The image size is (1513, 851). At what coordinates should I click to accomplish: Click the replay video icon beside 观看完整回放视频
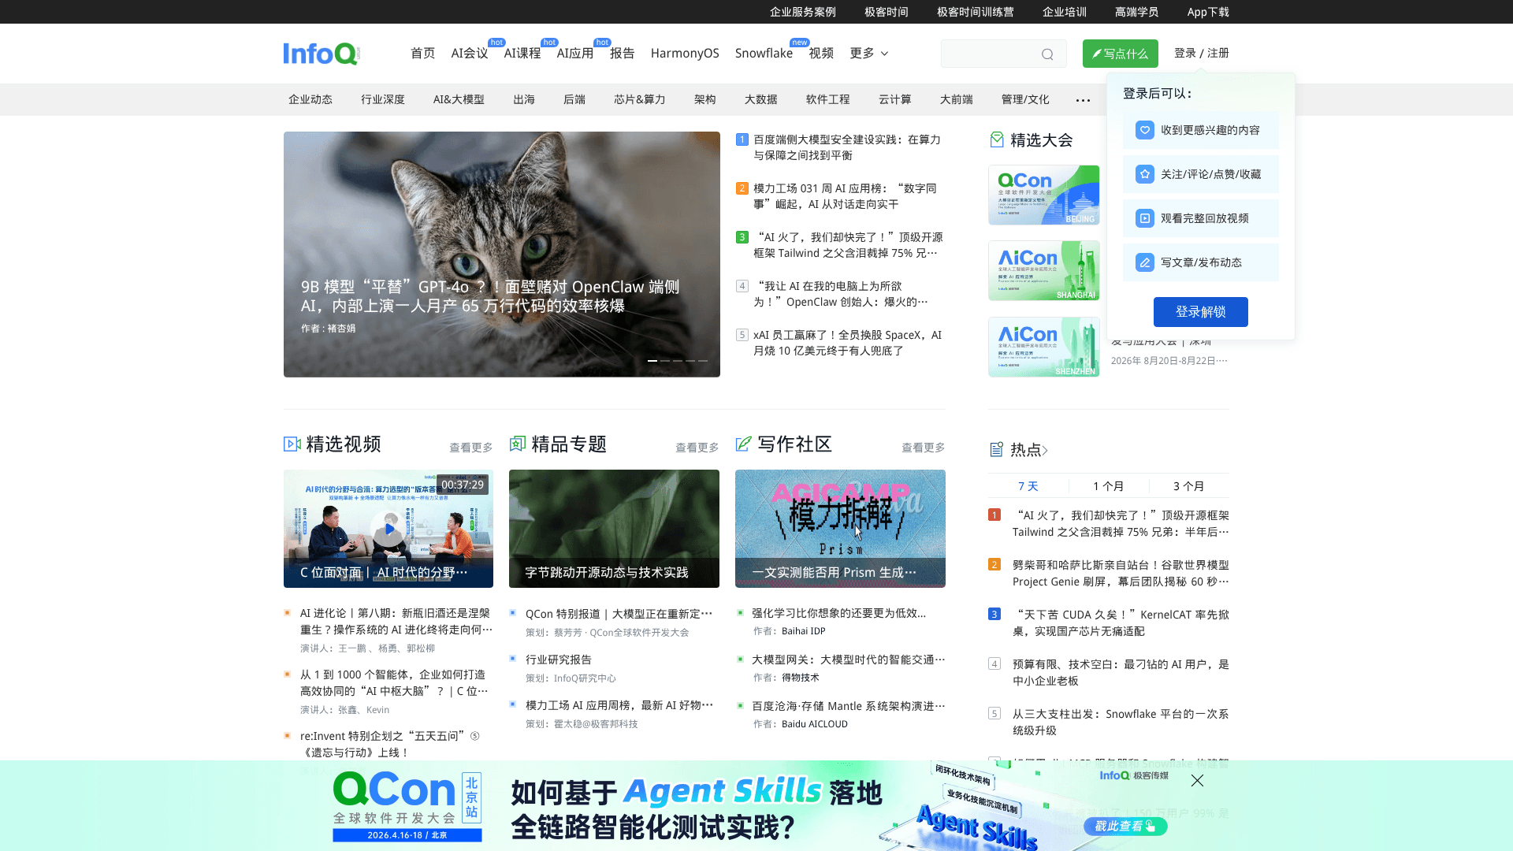click(1144, 217)
